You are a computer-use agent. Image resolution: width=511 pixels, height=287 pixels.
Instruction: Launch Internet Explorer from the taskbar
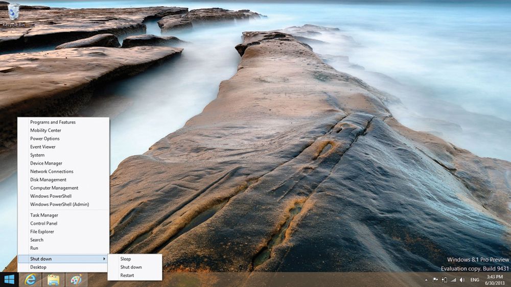[x=31, y=279]
